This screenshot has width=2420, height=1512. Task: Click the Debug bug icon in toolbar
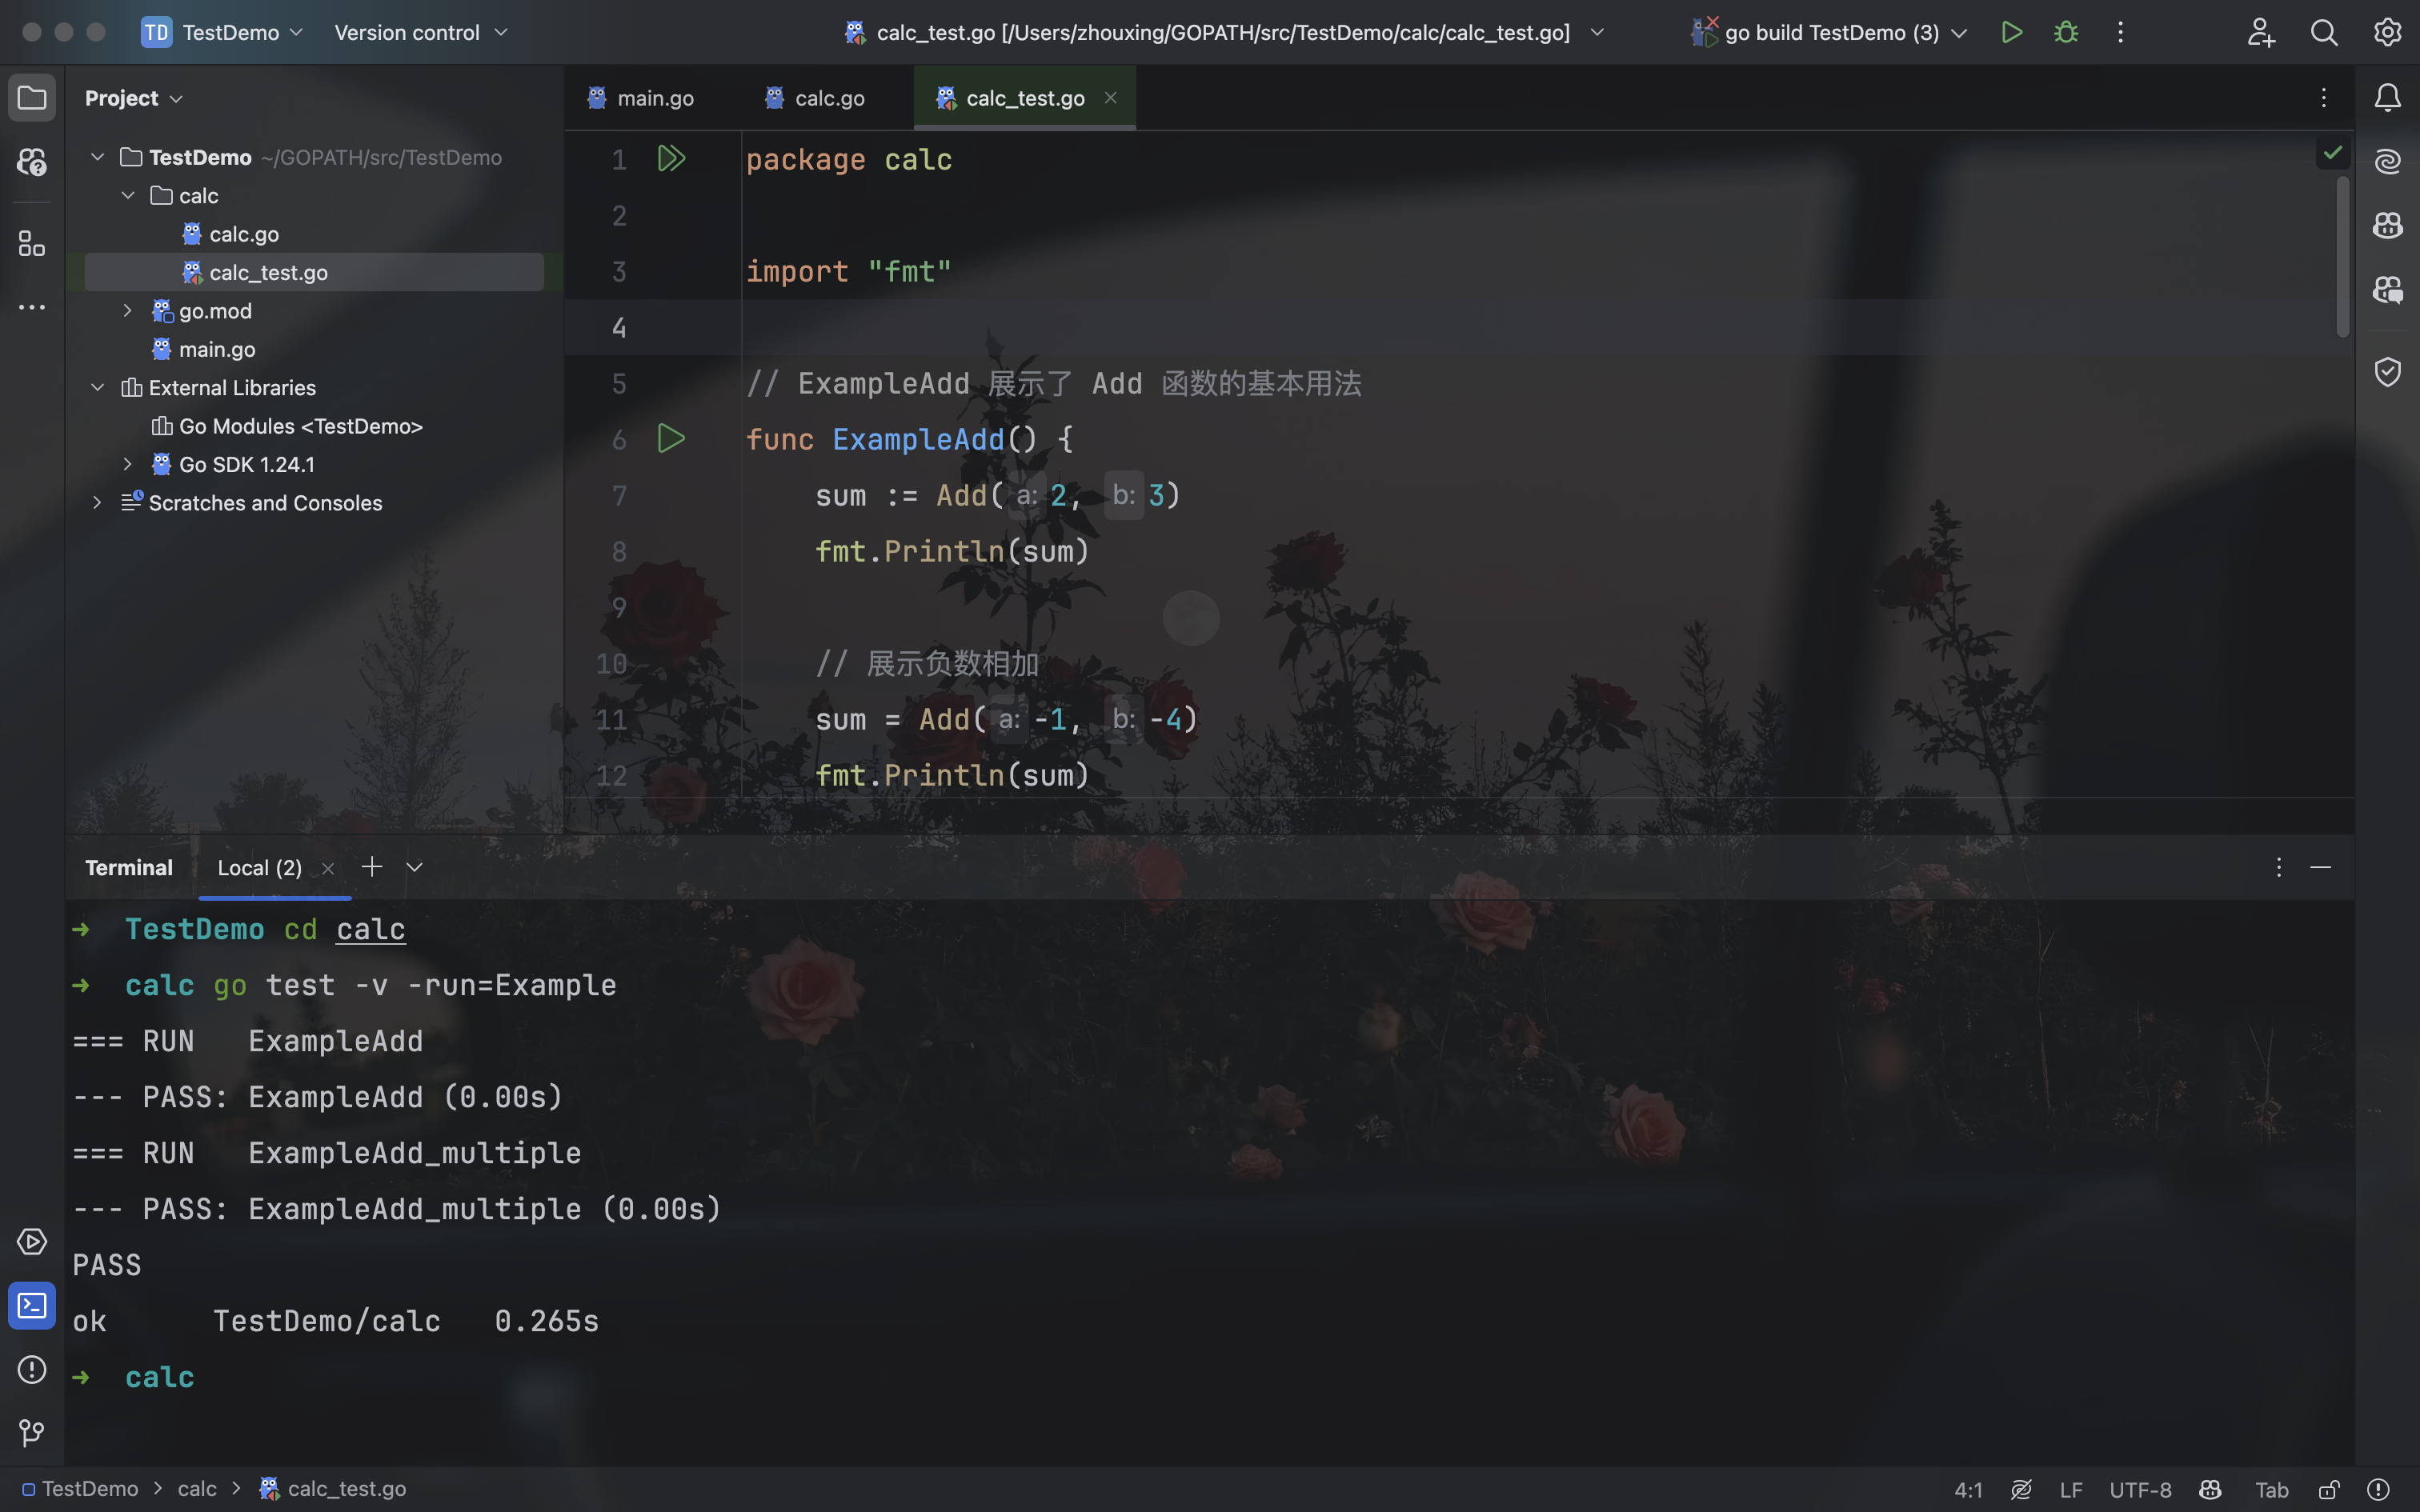[x=2066, y=32]
